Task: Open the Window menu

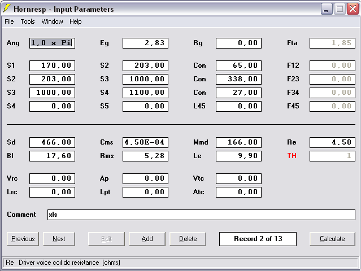Action: pyautogui.click(x=52, y=21)
